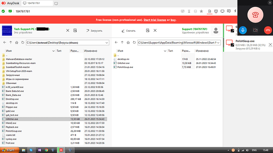Go to home folder in local pane
273x153 pixels.
click(x=16, y=43)
